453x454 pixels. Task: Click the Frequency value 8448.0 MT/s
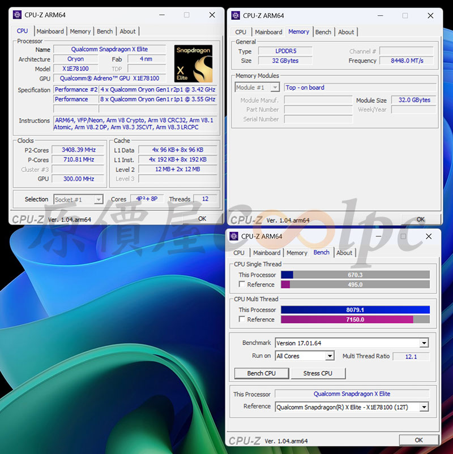click(407, 60)
